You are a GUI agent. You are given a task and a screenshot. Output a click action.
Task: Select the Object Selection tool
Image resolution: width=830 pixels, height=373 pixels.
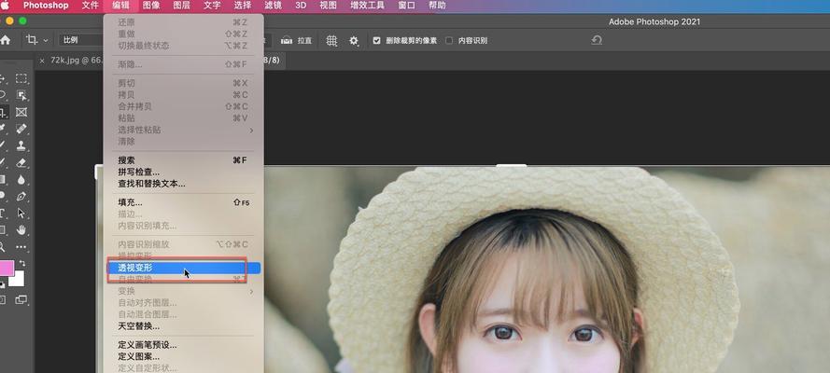click(x=21, y=95)
